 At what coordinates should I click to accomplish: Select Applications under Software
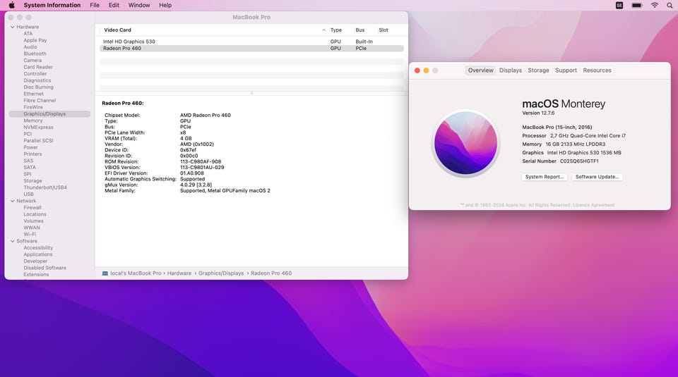click(38, 254)
